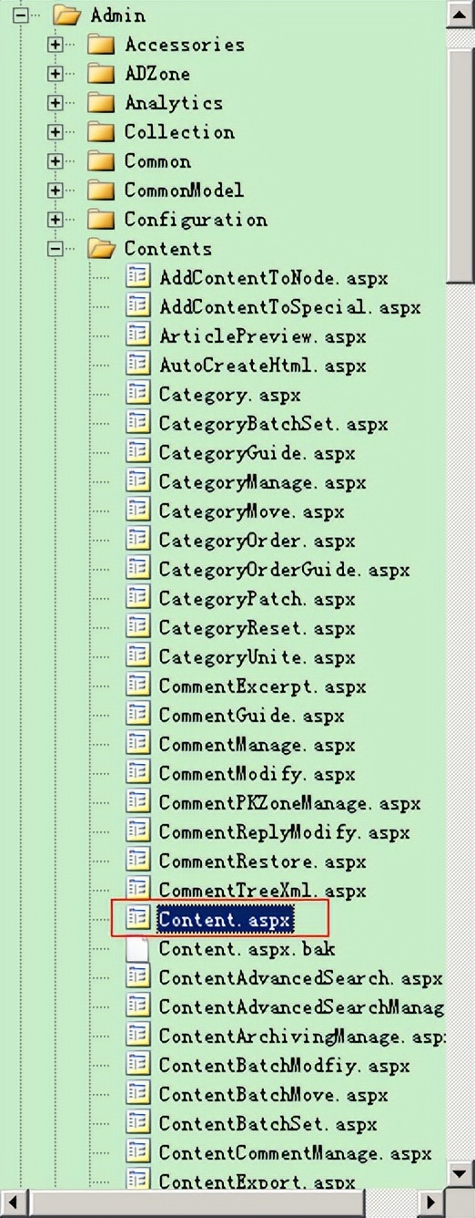This screenshot has height=1218, width=475.
Task: Select CommentReplyModify.aspx file name
Action: [x=284, y=833]
